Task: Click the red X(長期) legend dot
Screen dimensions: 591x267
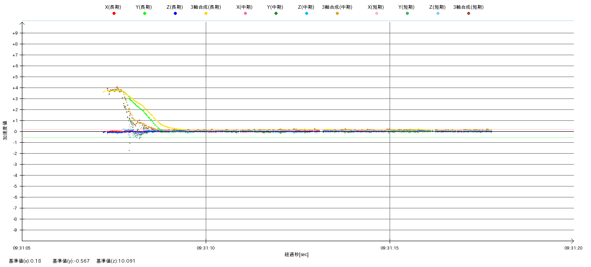Action: 114,14
